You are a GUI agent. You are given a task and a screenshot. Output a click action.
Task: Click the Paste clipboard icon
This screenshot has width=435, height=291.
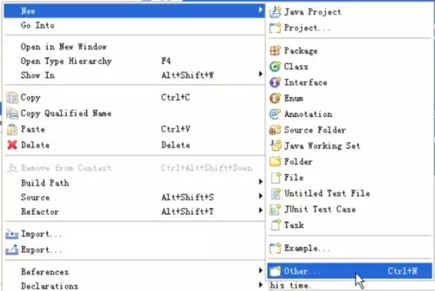click(12, 129)
